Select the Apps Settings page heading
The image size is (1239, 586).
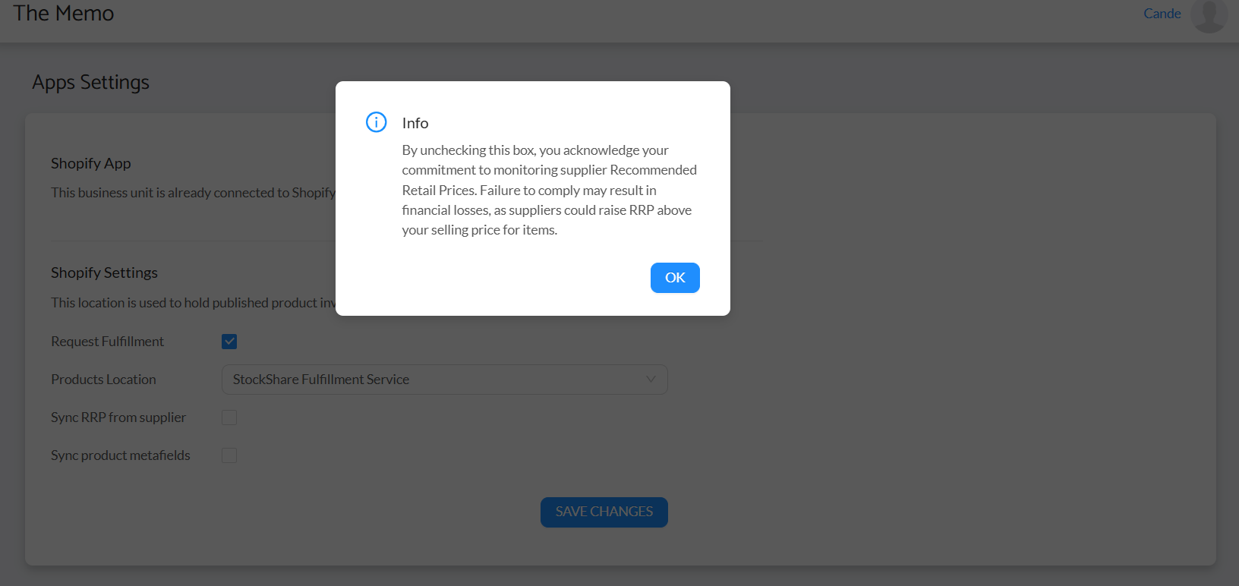(91, 82)
